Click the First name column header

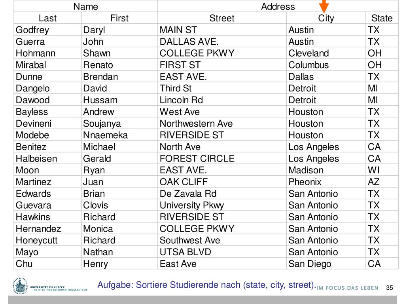pos(119,18)
